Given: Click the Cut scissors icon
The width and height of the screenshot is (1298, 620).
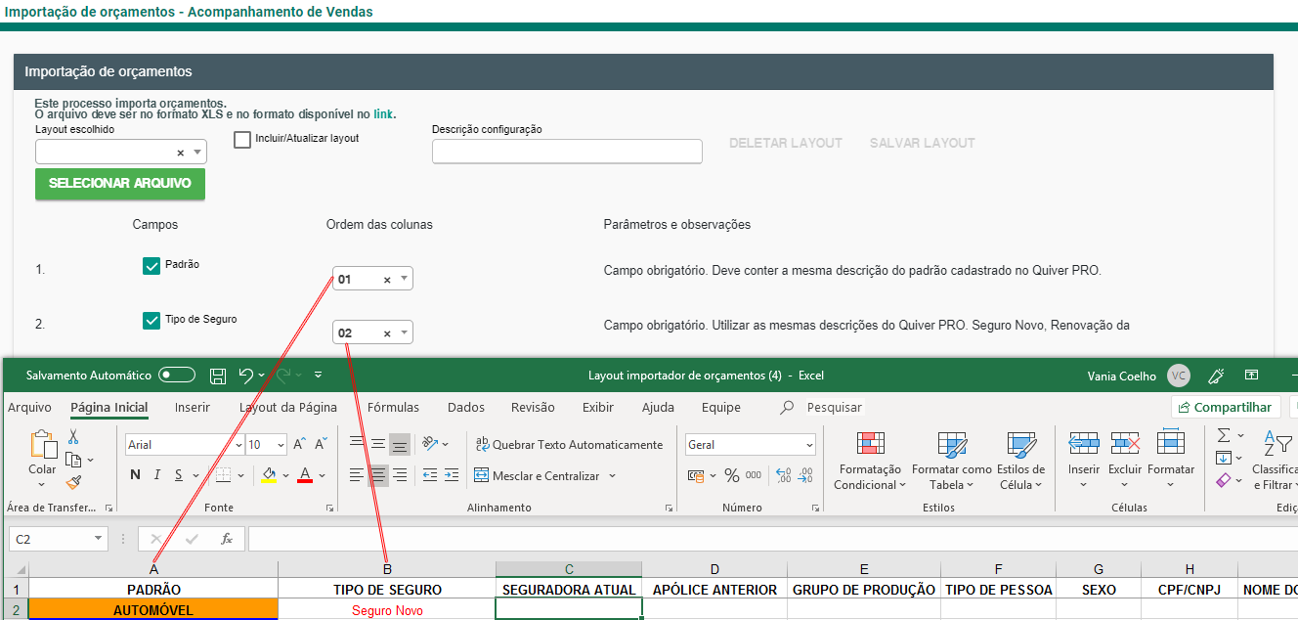Looking at the screenshot, I should (73, 437).
